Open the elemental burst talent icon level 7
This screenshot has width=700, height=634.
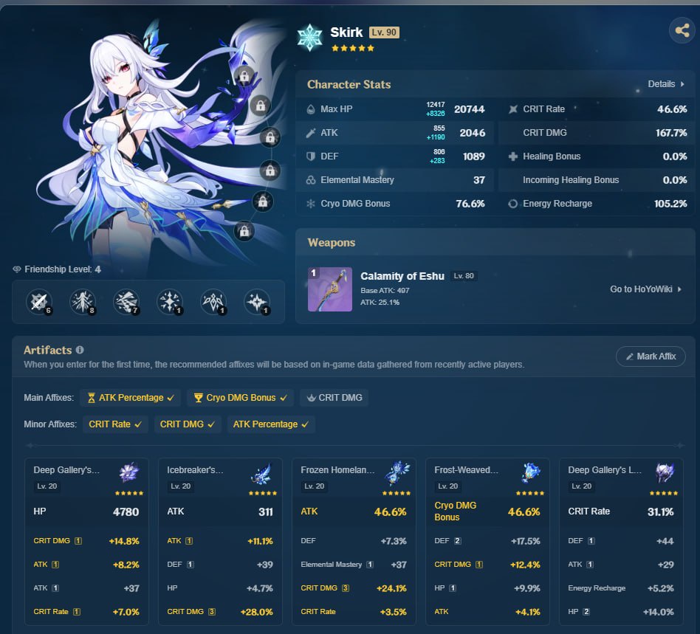(x=126, y=302)
